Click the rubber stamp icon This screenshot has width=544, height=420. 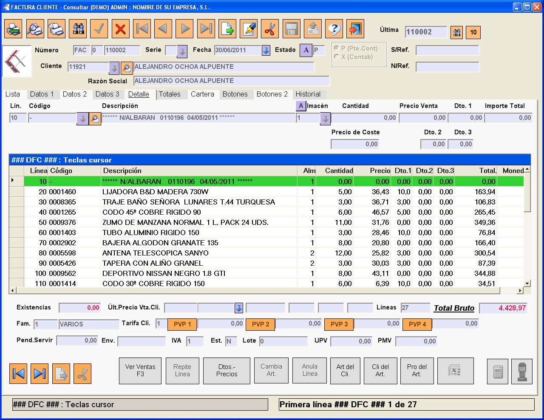pos(522,372)
